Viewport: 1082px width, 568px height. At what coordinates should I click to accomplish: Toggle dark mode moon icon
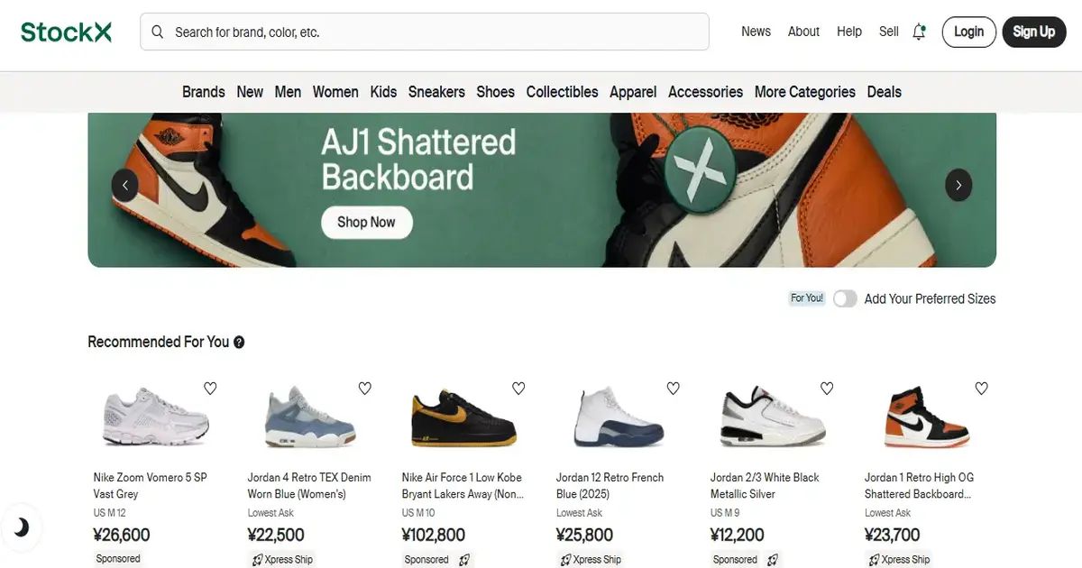21,527
